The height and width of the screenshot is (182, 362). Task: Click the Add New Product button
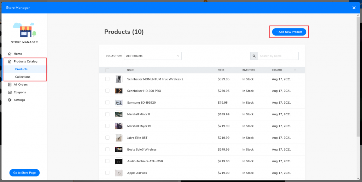(x=289, y=32)
